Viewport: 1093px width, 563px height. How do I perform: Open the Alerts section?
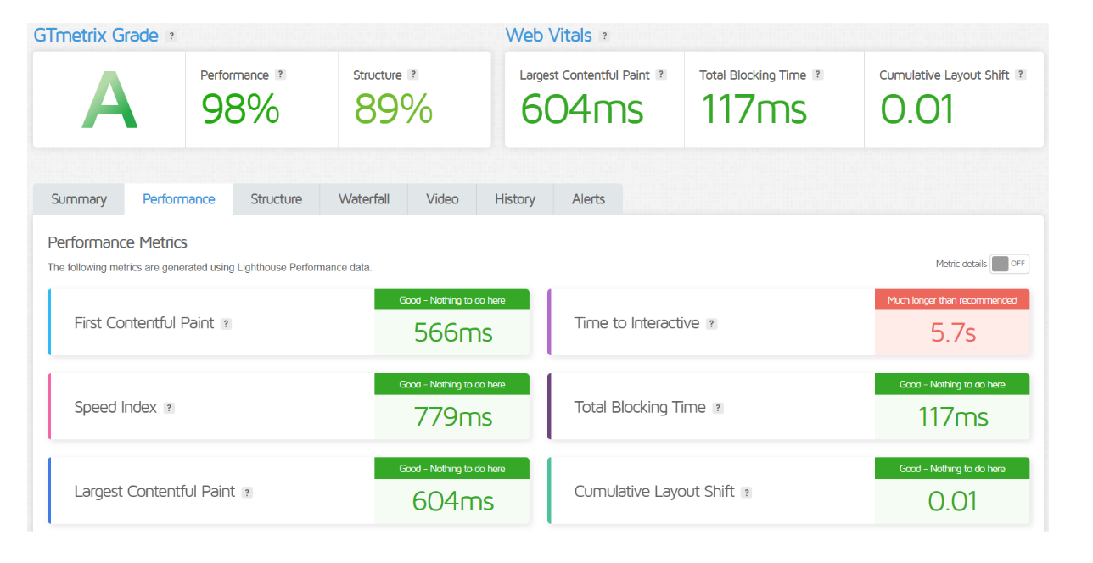click(x=588, y=198)
